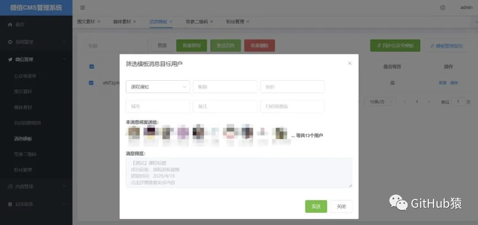Click the 微信CMS管理系统 logo title
Image resolution: width=478 pixels, height=225 pixels.
pyautogui.click(x=36, y=7)
